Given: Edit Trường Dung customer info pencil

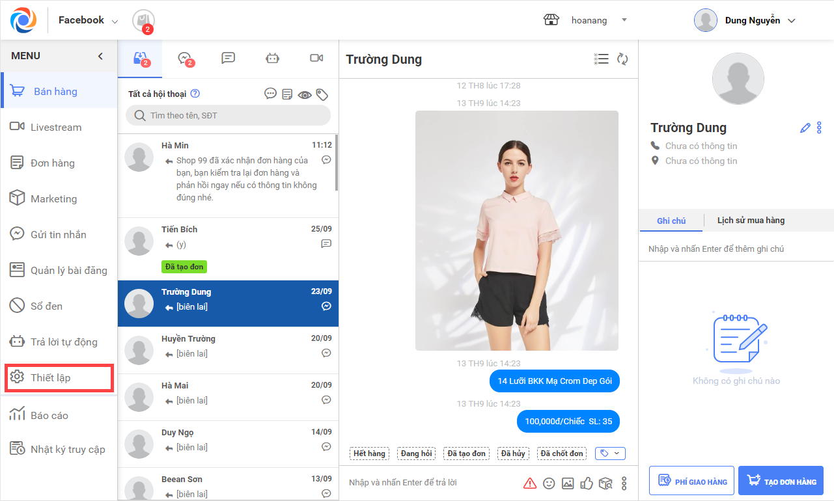Looking at the screenshot, I should click(x=805, y=128).
